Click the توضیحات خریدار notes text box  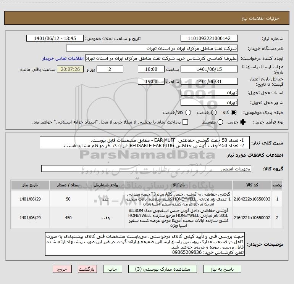click(x=145, y=244)
